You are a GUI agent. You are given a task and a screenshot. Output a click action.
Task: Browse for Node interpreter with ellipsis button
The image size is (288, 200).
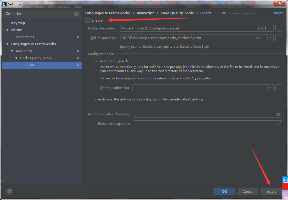[x=279, y=29]
